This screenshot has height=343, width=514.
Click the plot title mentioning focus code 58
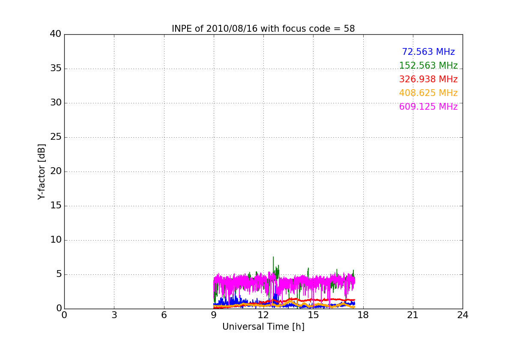(x=263, y=29)
